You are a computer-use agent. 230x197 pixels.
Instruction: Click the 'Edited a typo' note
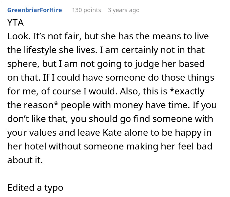35,188
